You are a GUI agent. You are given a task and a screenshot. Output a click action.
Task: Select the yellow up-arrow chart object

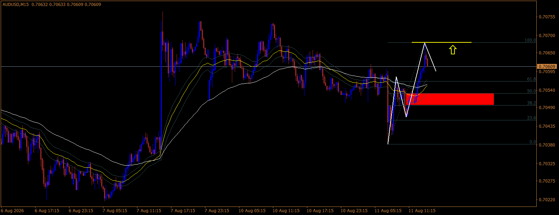(x=453, y=50)
